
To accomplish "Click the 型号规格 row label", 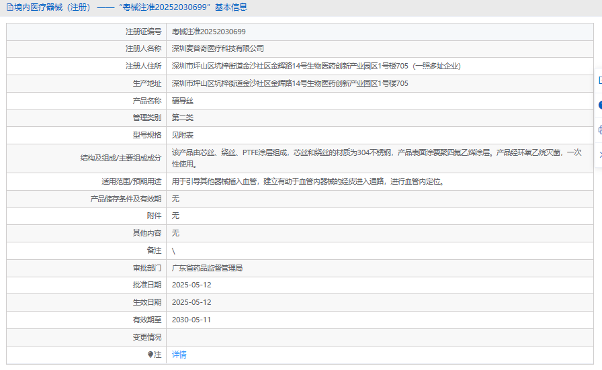I will 147,135.
